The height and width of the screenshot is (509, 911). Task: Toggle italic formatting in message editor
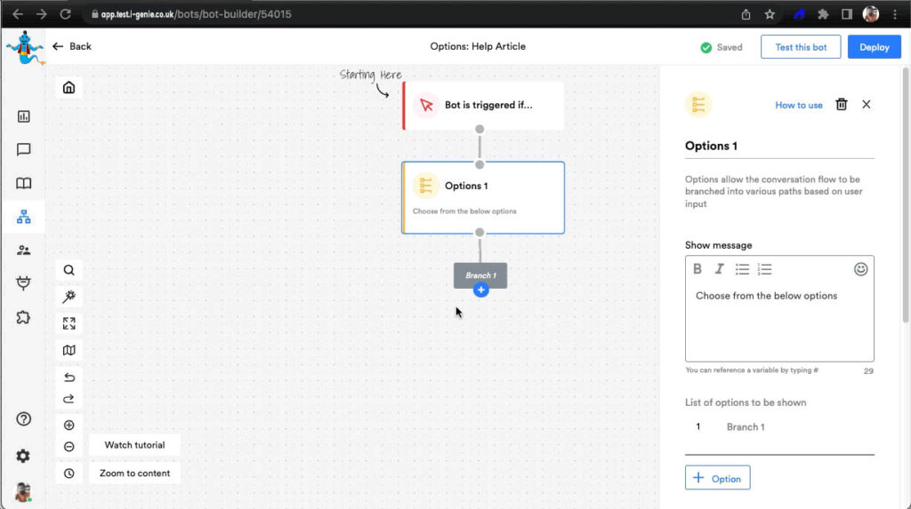719,269
